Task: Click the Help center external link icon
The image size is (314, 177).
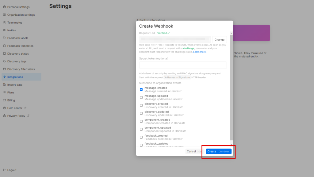Action: [25, 108]
